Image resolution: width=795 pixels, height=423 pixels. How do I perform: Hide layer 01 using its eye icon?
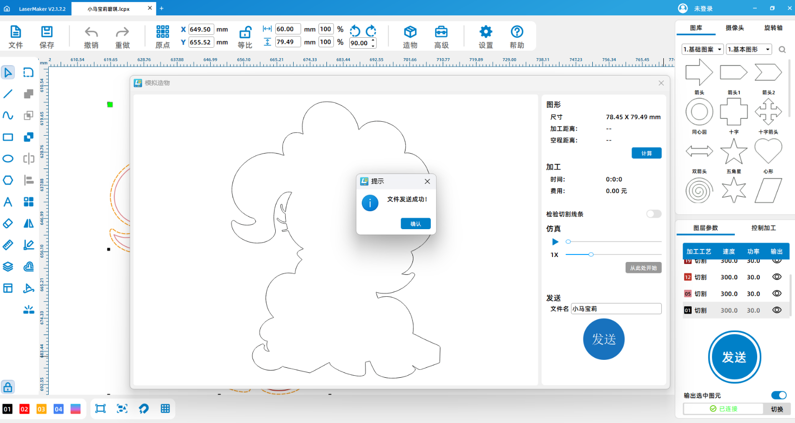click(x=777, y=310)
